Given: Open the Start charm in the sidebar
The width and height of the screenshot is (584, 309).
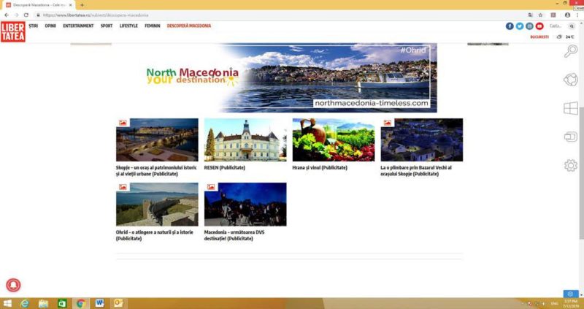Looking at the screenshot, I should tap(571, 108).
